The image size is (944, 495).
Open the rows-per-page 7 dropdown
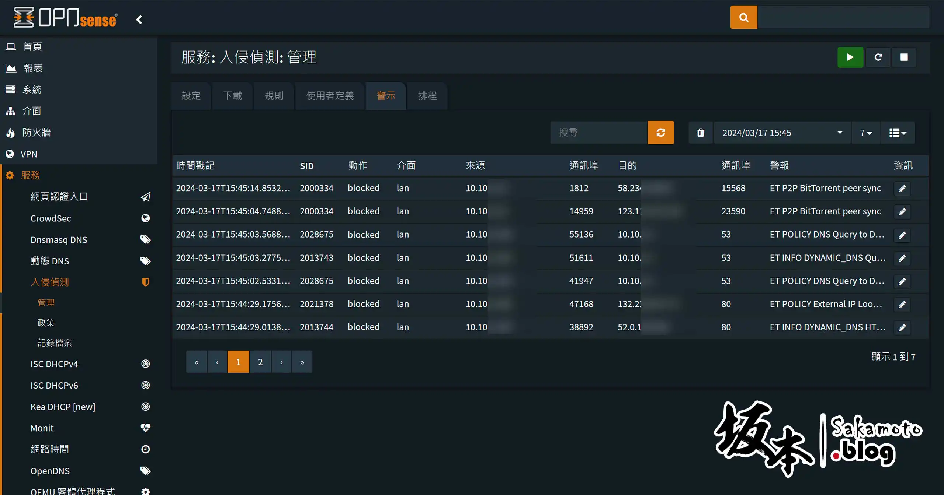(866, 133)
